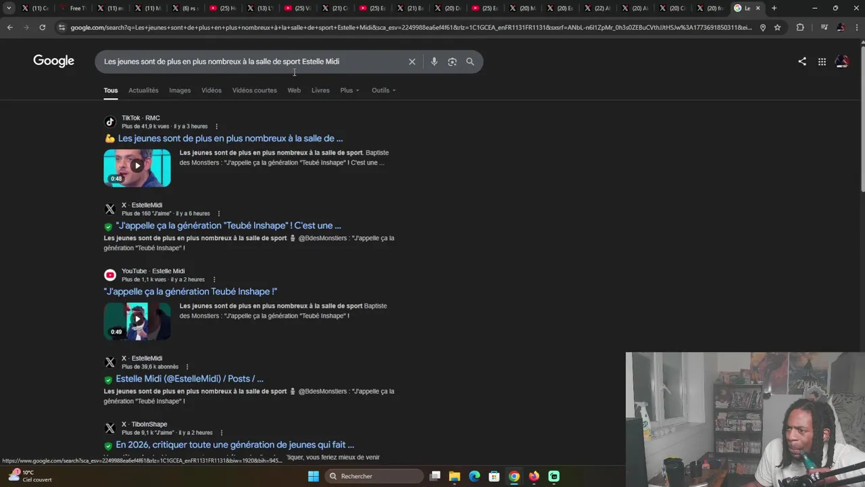Open X result 'J'appelle ça la génération Teubé Inshape ! C'est une'
Viewport: 865px width, 487px height.
click(228, 226)
